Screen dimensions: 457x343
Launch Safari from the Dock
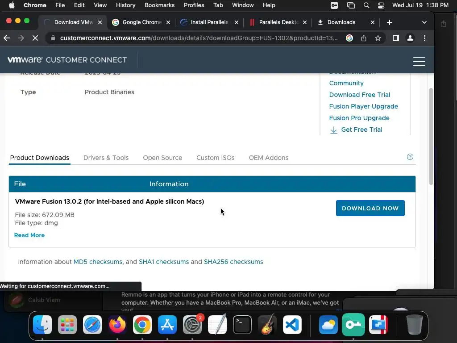coord(92,325)
